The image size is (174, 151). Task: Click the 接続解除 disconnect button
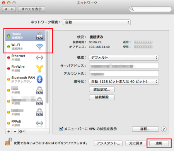(102, 97)
